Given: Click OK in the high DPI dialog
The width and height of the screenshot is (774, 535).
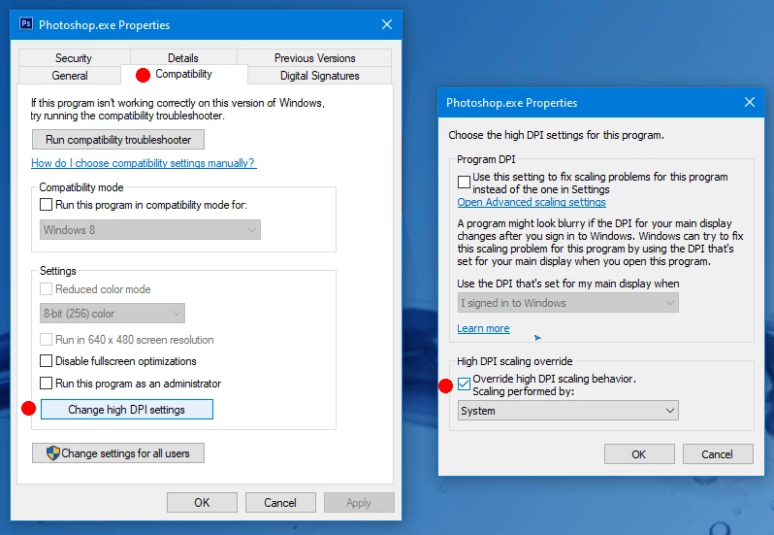Looking at the screenshot, I should click(639, 454).
